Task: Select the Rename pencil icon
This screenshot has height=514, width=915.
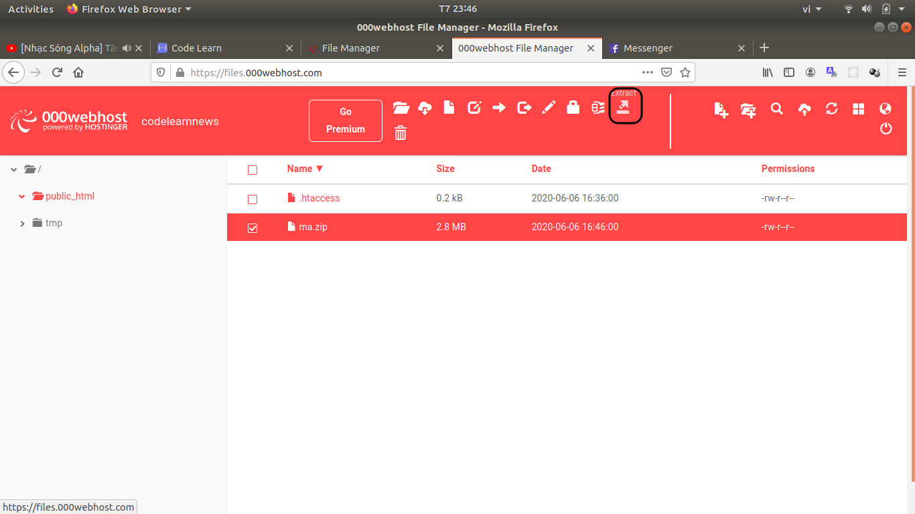Action: [549, 107]
